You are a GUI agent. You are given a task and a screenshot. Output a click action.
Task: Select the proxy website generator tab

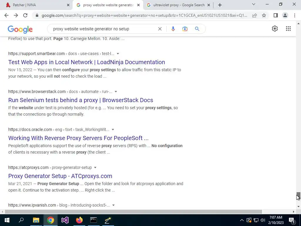point(108,5)
